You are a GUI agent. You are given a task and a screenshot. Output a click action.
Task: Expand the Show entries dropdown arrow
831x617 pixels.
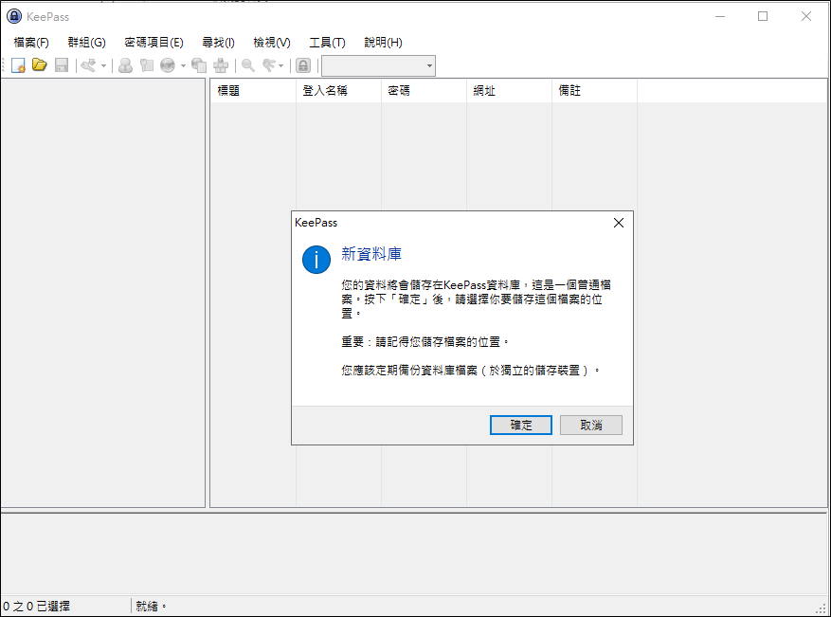click(x=280, y=65)
